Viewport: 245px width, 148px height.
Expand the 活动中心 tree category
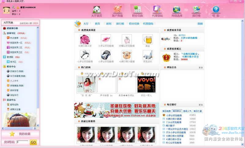coord(11,100)
